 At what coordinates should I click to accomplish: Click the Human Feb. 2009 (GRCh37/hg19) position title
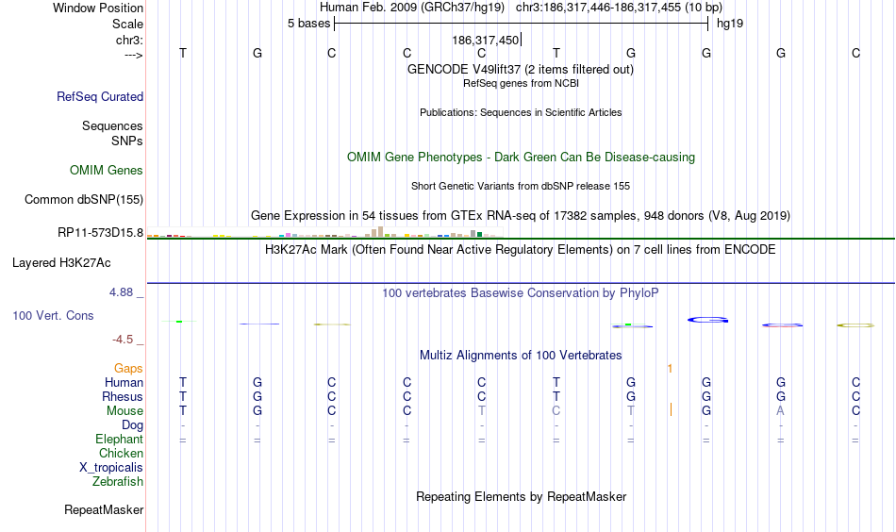(412, 8)
